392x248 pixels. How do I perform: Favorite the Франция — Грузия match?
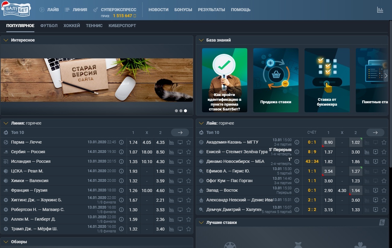point(189,190)
